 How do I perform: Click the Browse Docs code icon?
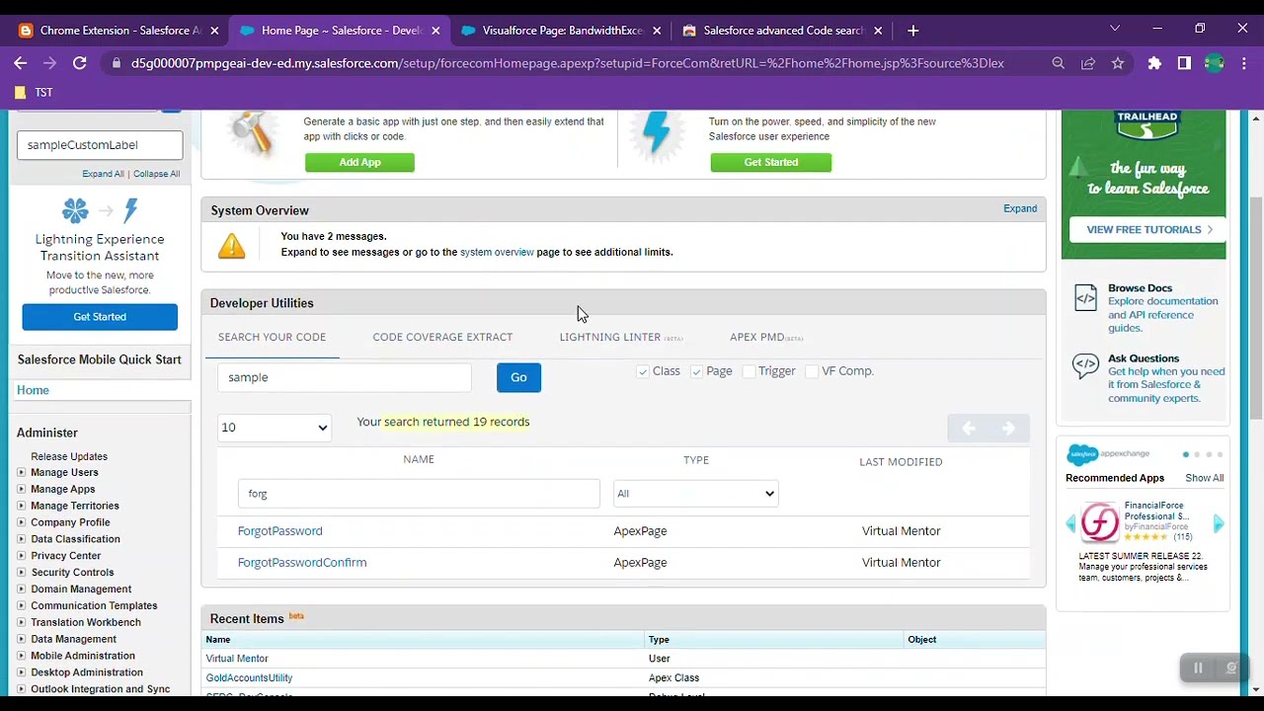[1085, 298]
